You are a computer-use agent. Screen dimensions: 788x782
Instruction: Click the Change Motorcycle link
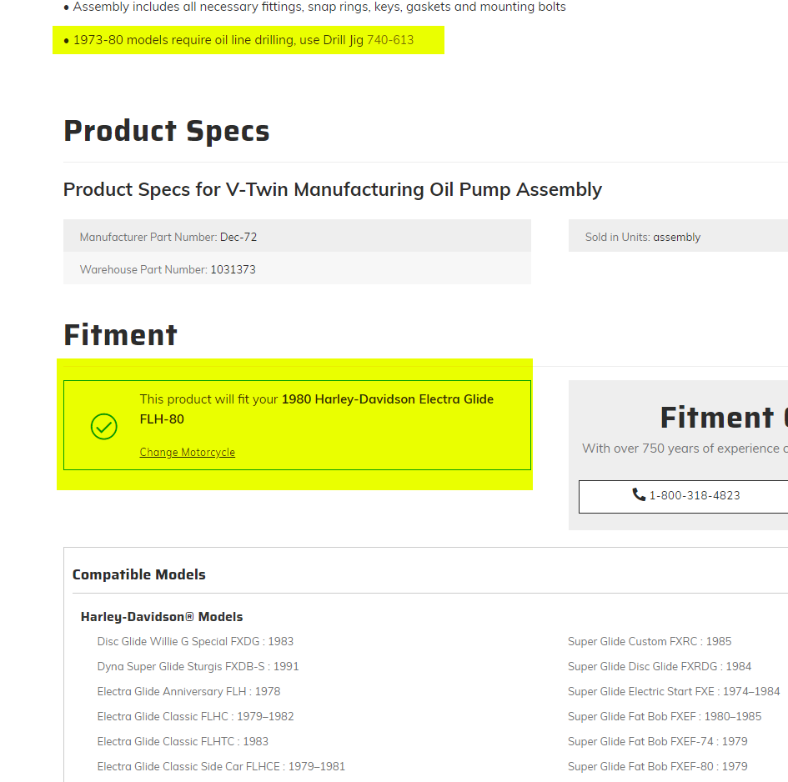click(188, 453)
